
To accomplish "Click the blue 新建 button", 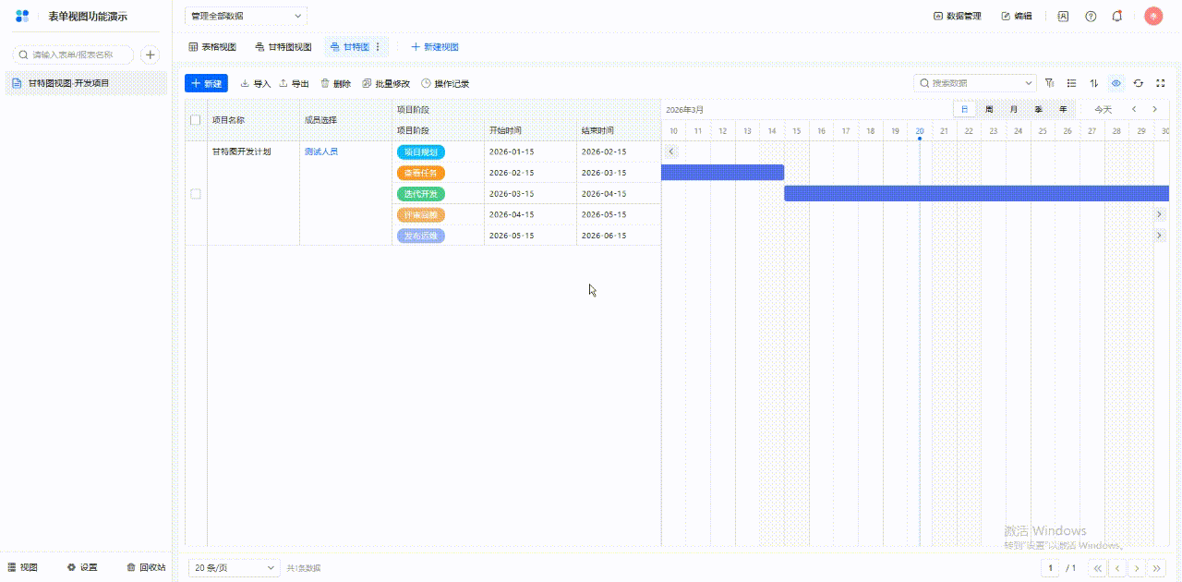I will coord(206,83).
